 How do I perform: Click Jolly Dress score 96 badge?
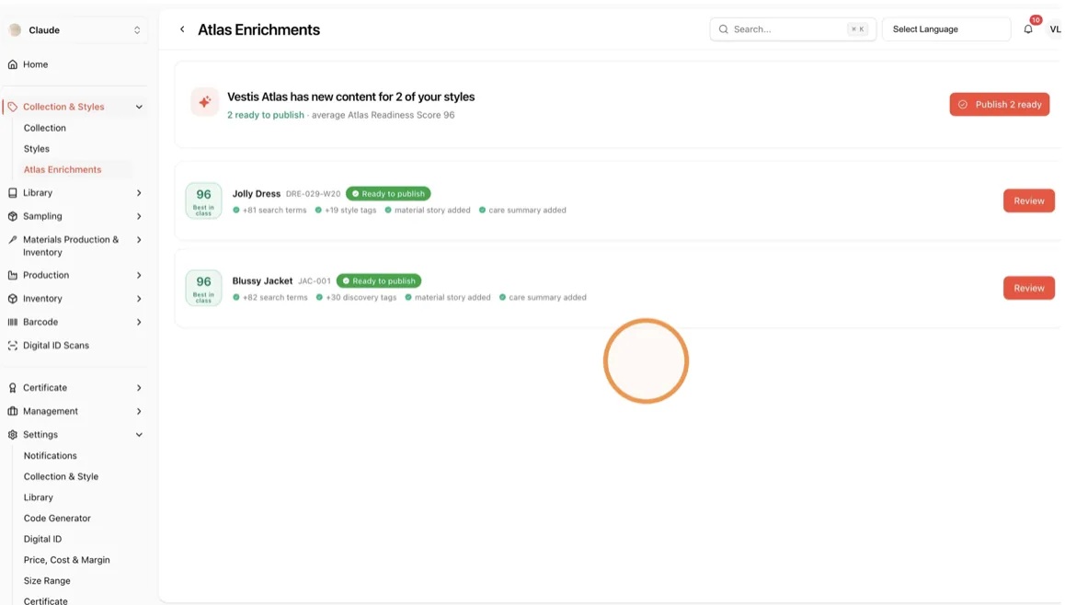(204, 200)
